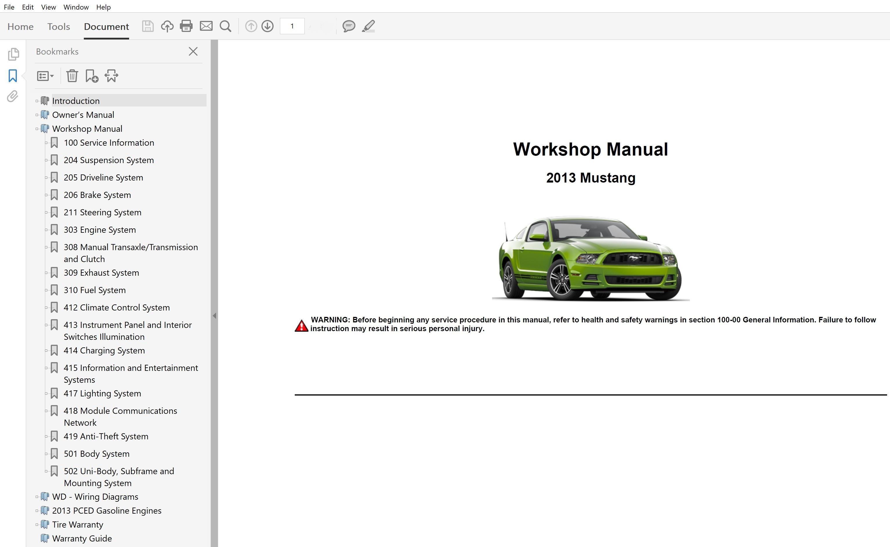Go to next page arrow
Screen dimensions: 890x547
(267, 26)
